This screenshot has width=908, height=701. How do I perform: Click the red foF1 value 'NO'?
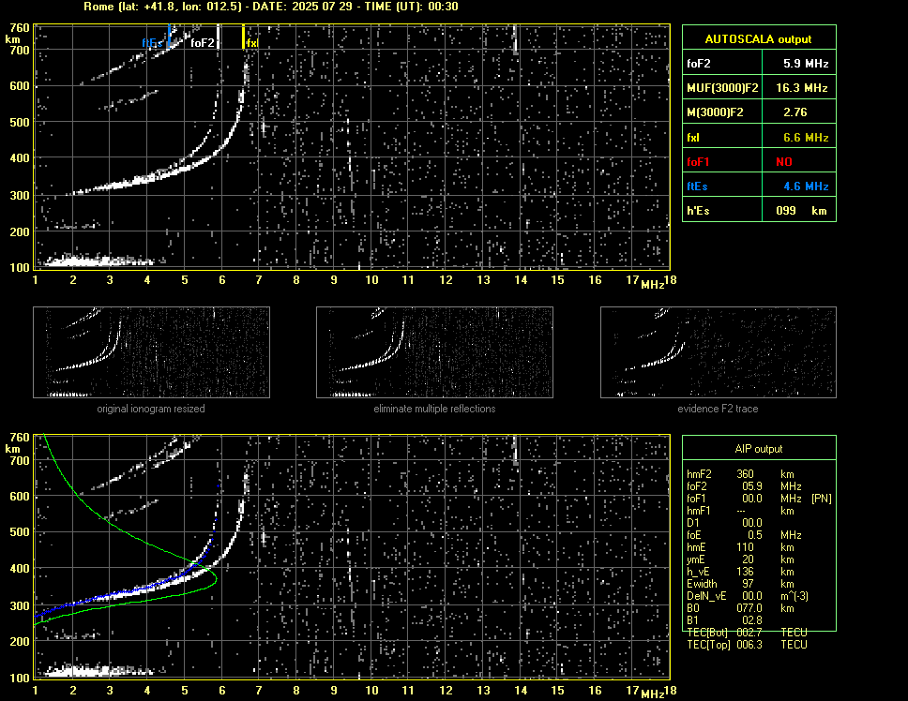[x=784, y=162]
